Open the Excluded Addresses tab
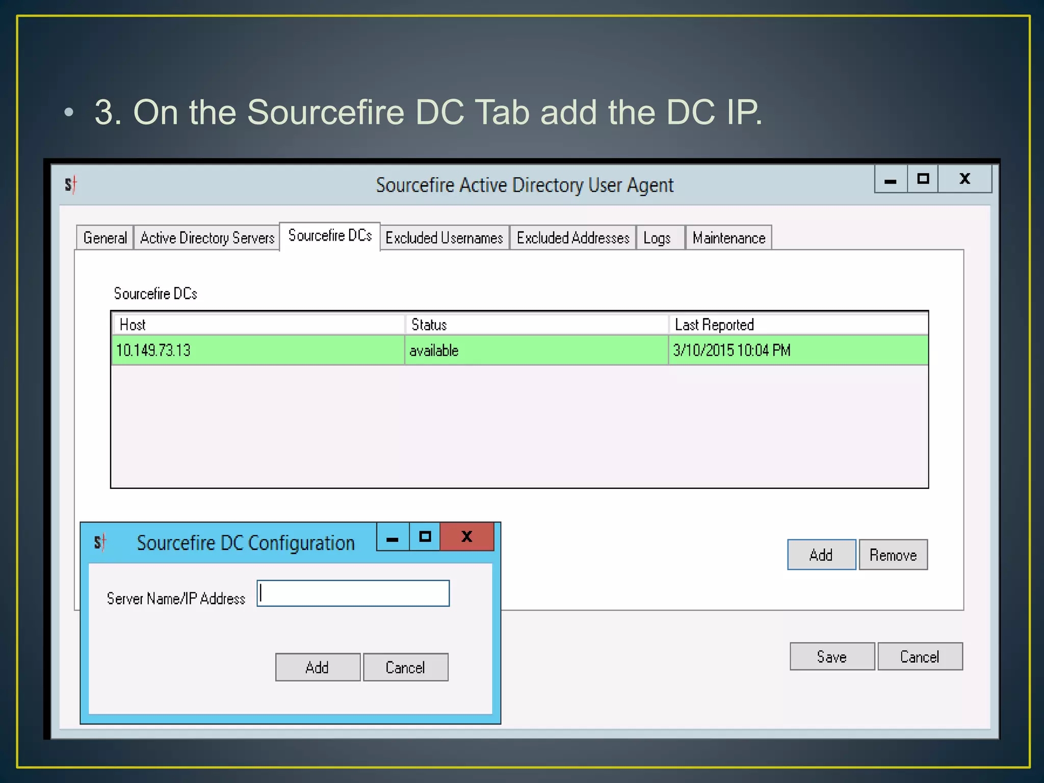 pos(573,238)
